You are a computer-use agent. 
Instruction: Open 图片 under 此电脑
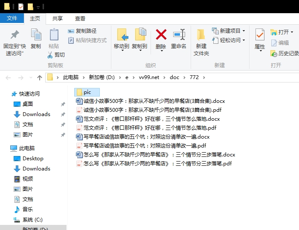pyautogui.click(x=23, y=189)
